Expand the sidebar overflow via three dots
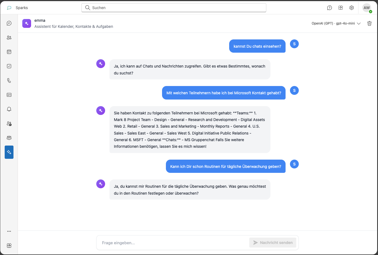 click(9, 231)
